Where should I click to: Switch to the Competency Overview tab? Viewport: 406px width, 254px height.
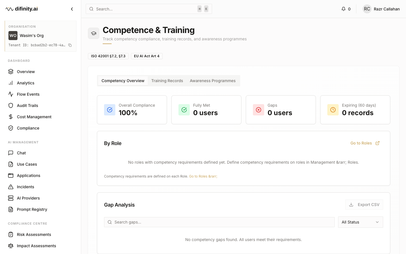[123, 81]
